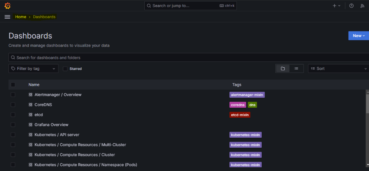
Task: Click dashboard icon beside Namespace (Pods) row
Action: (x=30, y=165)
